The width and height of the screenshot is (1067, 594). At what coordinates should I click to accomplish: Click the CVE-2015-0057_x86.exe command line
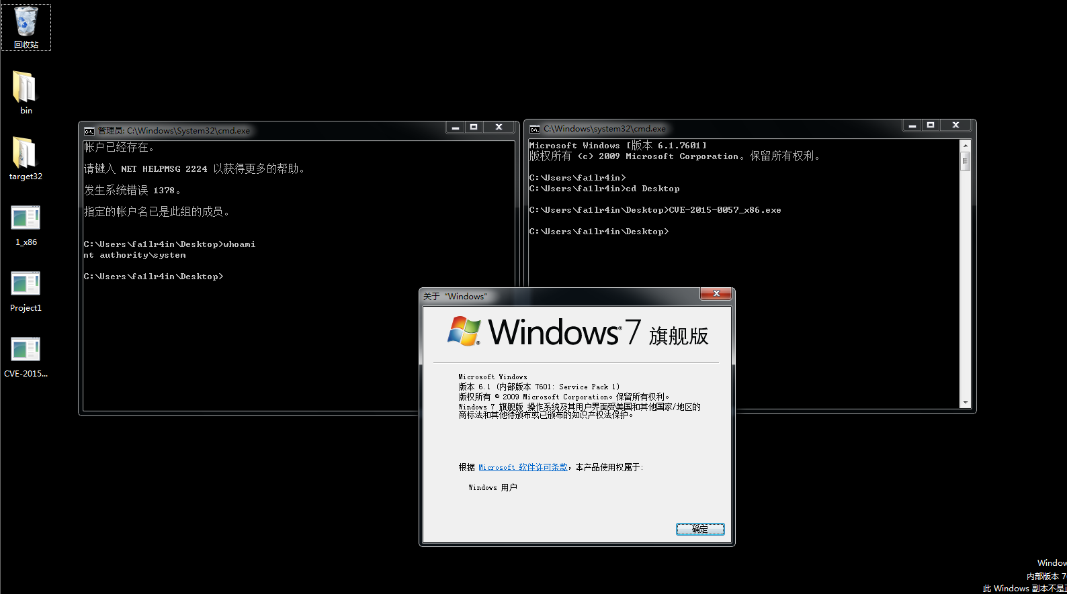pyautogui.click(x=655, y=210)
